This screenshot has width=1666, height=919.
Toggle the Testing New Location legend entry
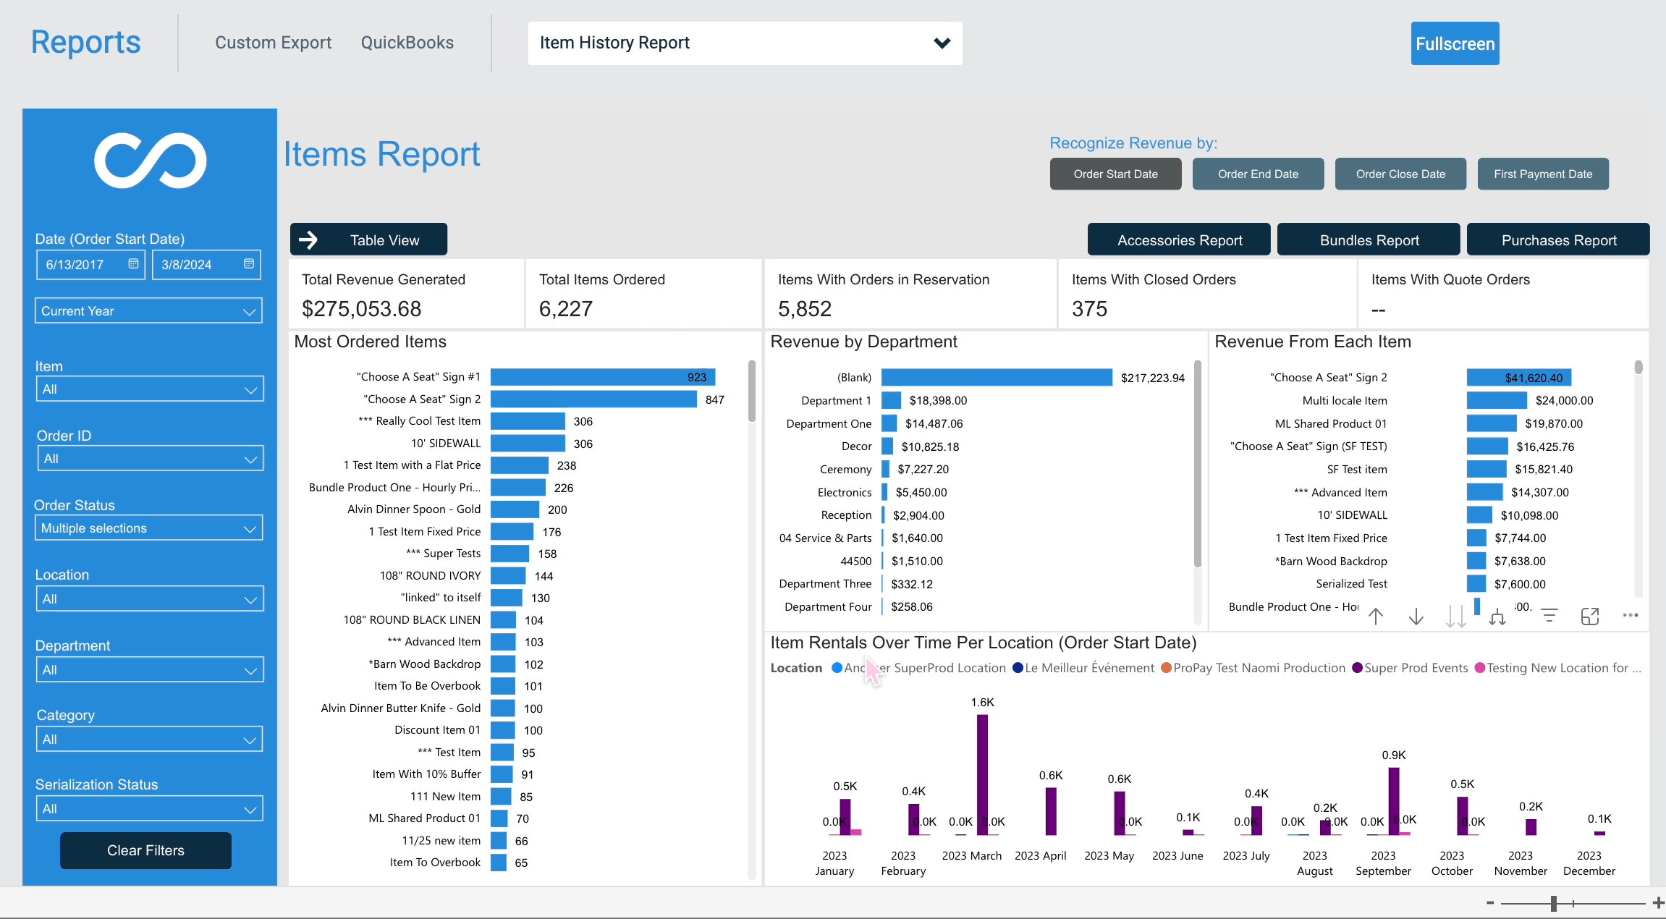point(1558,668)
